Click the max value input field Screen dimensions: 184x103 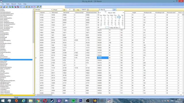click(x=84, y=10)
